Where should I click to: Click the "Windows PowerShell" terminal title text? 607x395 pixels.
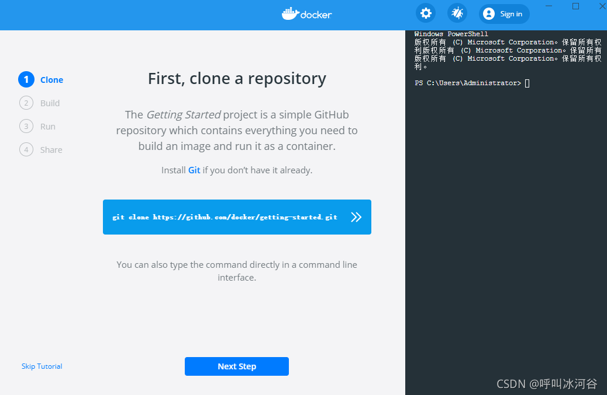pyautogui.click(x=451, y=34)
